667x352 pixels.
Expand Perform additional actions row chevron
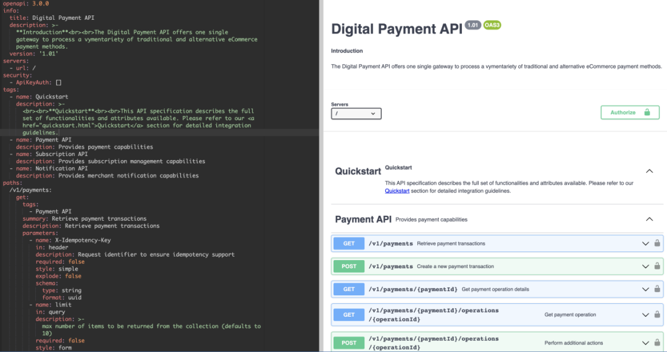645,343
